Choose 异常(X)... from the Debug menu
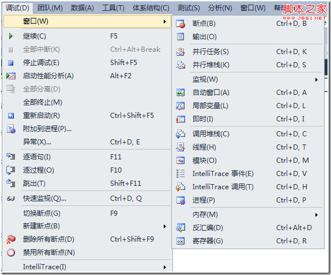The image size is (331, 275). (x=87, y=142)
